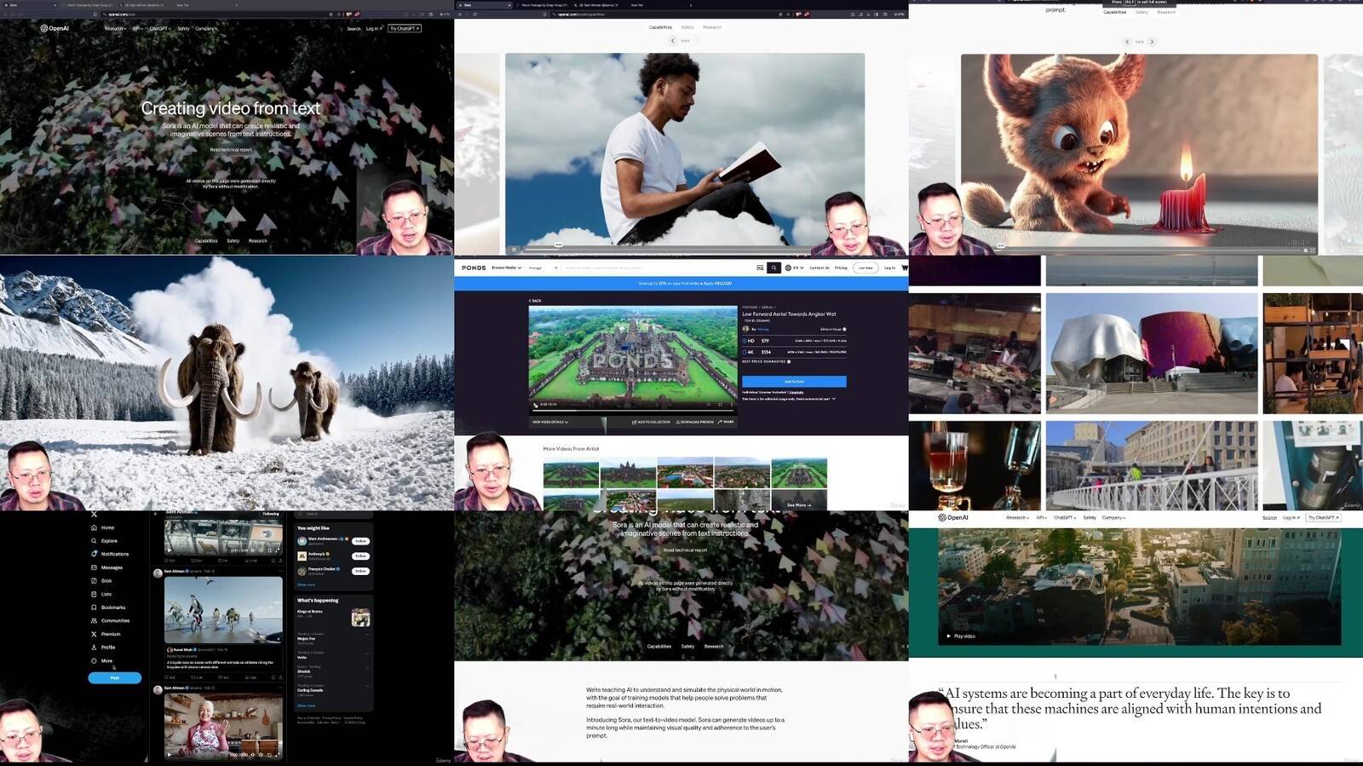Screen dimensions: 1363x766
Task: Expand View Video Details on Pond5
Action: tap(550, 422)
